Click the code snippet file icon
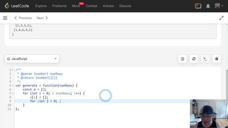 (182, 59)
